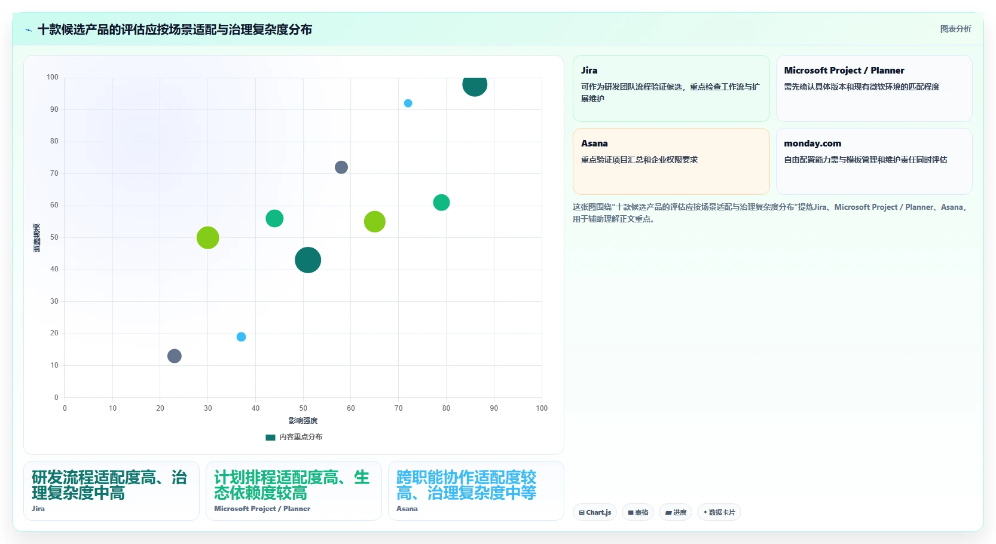Viewport: 996px width, 544px height.
Task: Click the lightning icon beside the title
Action: pyautogui.click(x=28, y=30)
